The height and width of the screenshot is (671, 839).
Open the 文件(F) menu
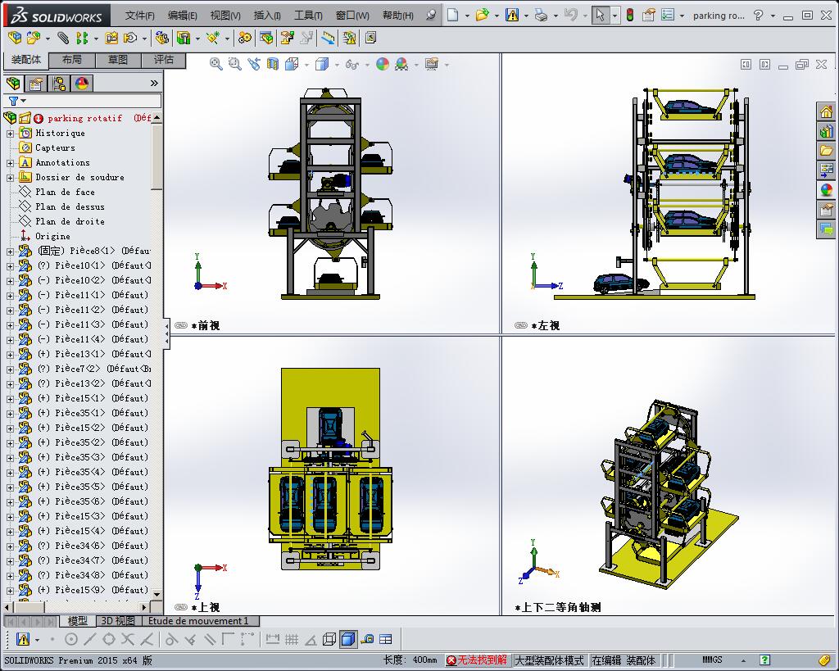(x=139, y=16)
